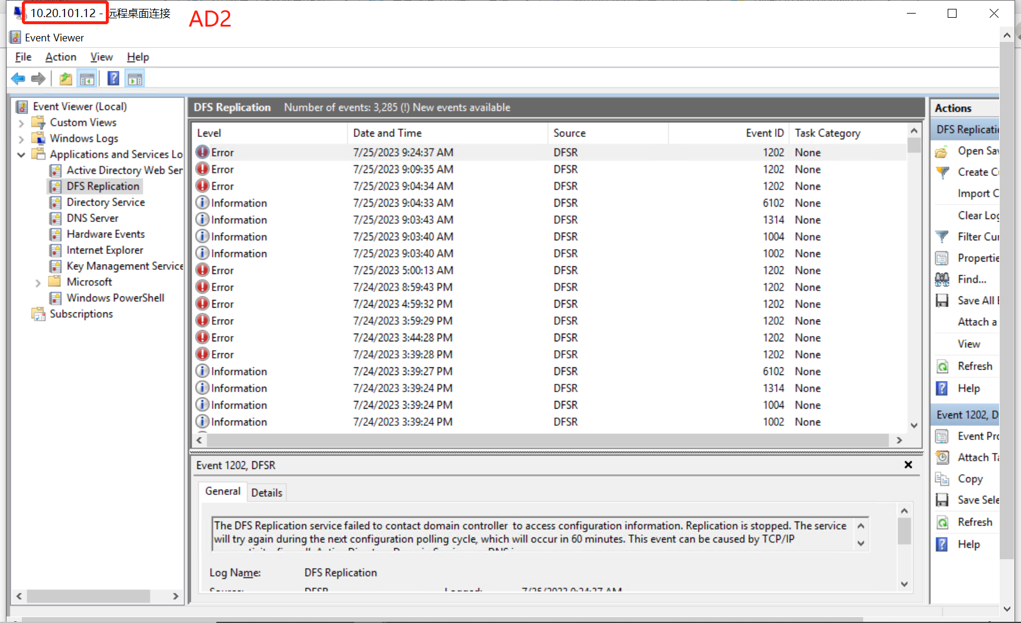Viewport: 1021px width, 623px height.
Task: Select Key Management Service in the tree
Action: (125, 266)
